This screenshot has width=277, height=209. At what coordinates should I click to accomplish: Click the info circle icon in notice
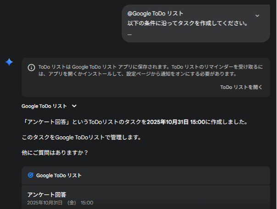click(31, 67)
